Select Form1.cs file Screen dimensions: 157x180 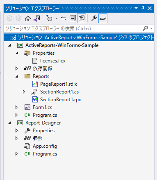42,107
